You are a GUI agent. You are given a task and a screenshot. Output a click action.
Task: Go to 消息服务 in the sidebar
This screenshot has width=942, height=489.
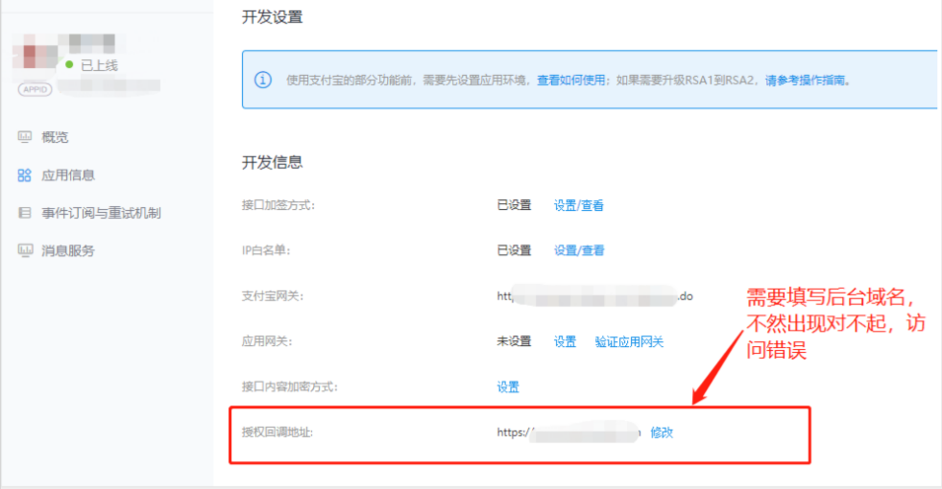pyautogui.click(x=68, y=250)
